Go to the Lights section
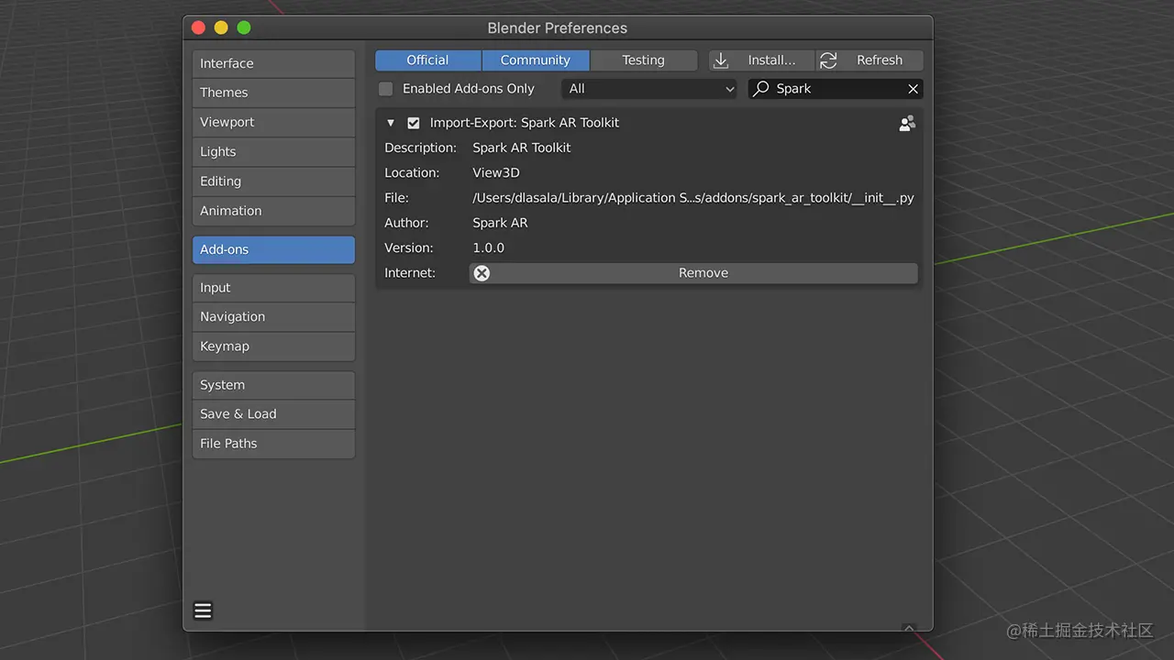 coord(273,151)
